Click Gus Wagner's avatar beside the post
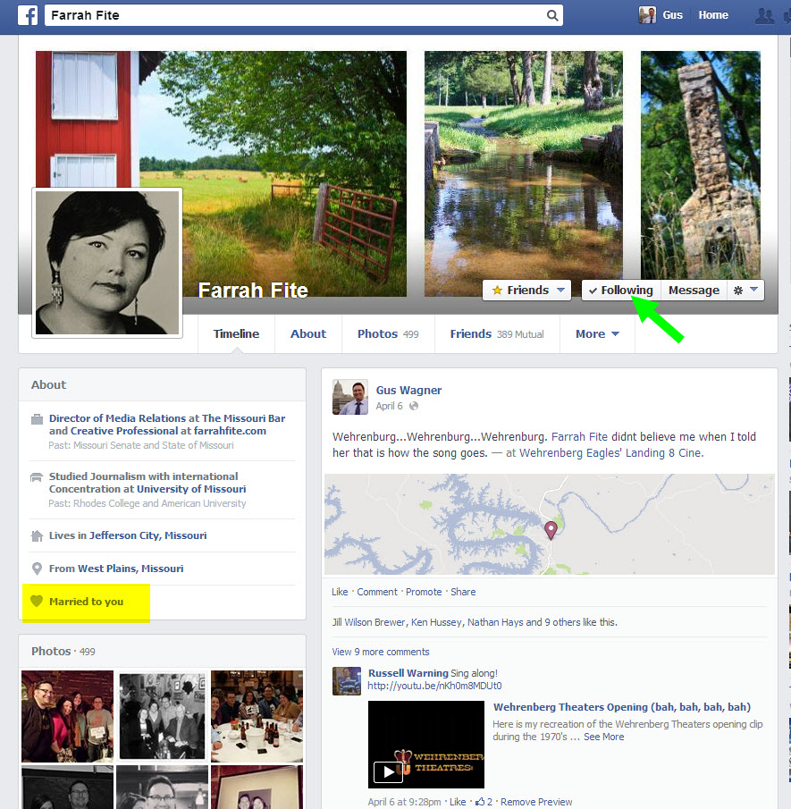791x809 pixels. [x=349, y=397]
